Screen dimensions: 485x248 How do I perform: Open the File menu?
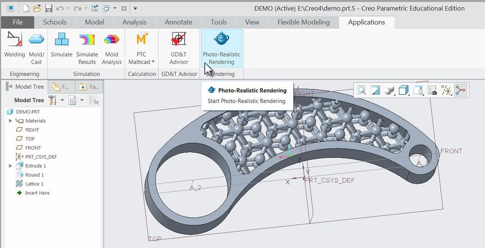tap(17, 22)
